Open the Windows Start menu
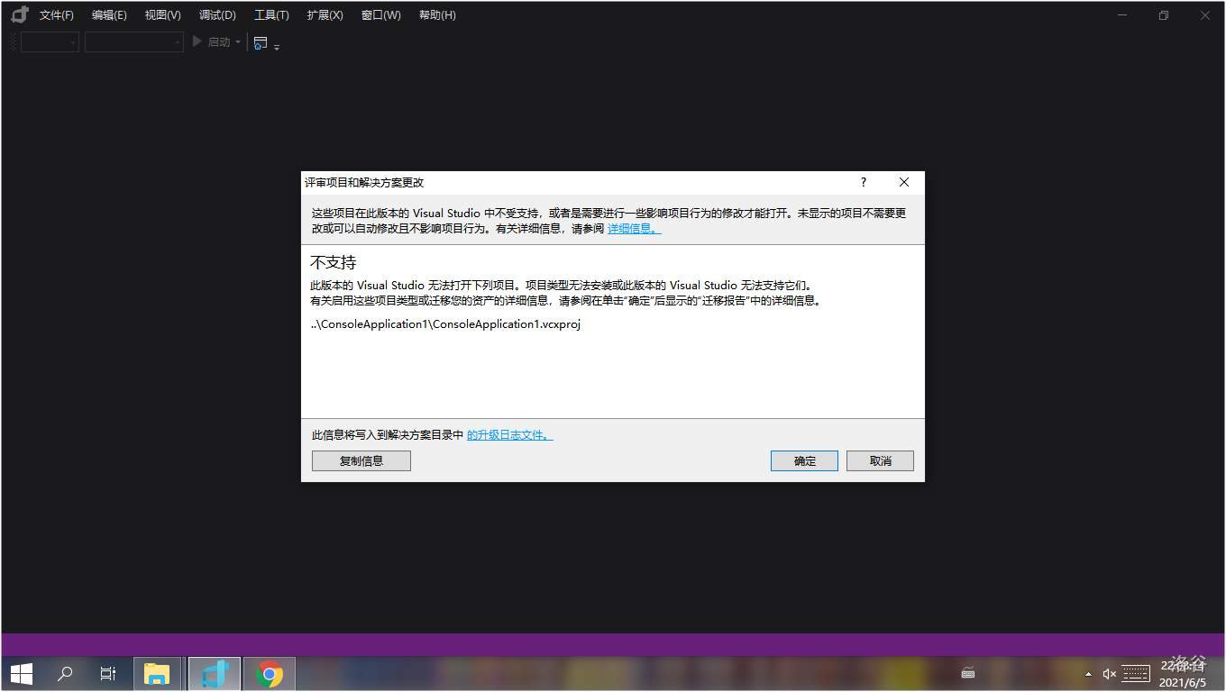The height and width of the screenshot is (692, 1226). pyautogui.click(x=22, y=673)
